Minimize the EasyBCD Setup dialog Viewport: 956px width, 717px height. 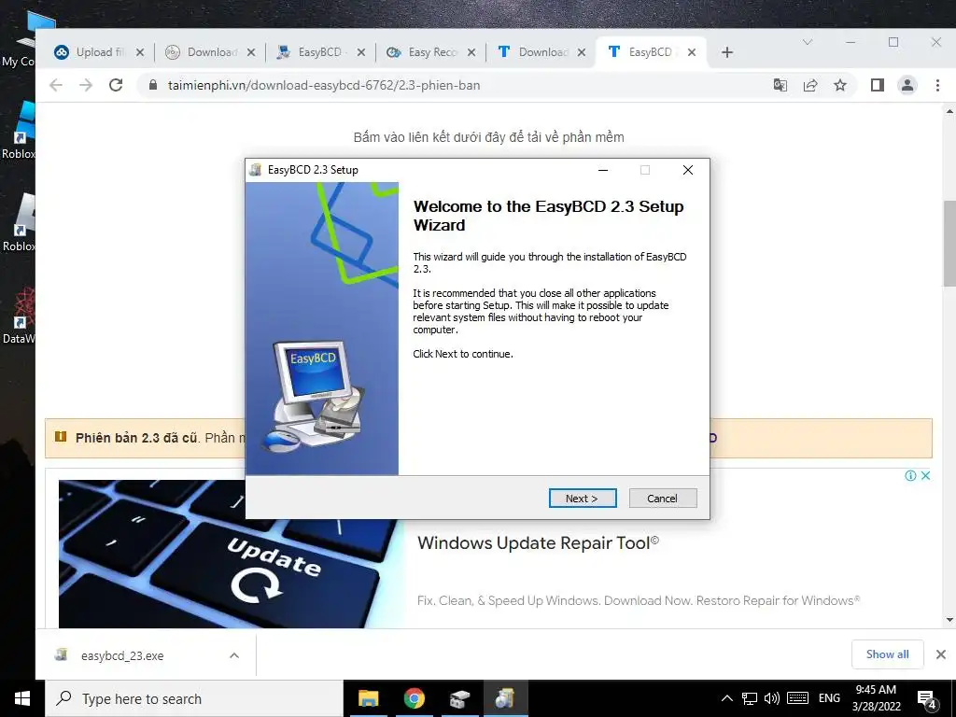coord(603,170)
